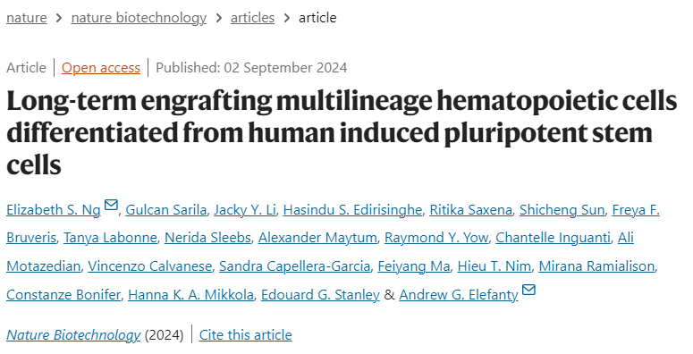View author Hanna K. A. Mikkola
The image size is (693, 354).
(191, 294)
